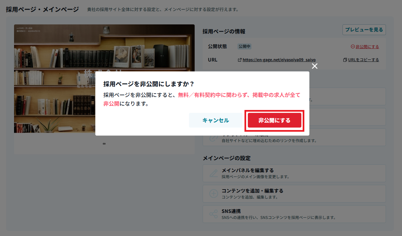
Task: Open SNS連携 setting
Action: 294,214
